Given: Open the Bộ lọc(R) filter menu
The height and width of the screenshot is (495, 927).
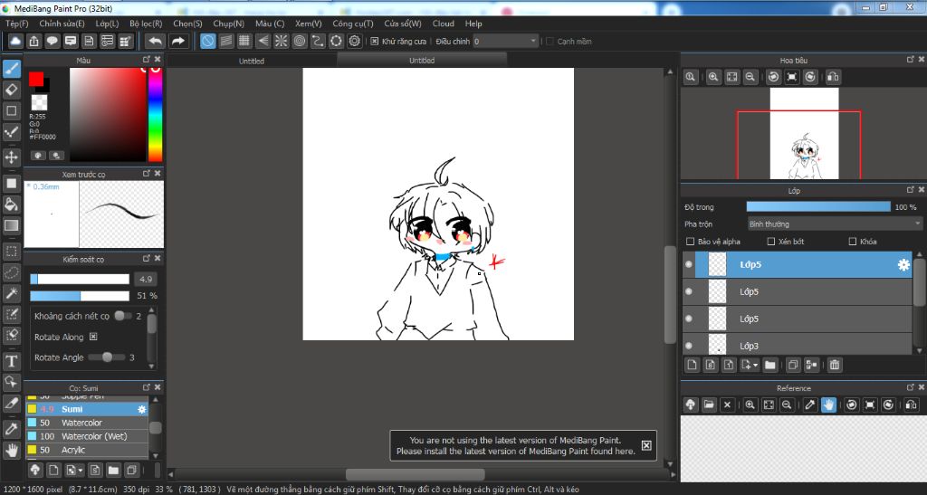Looking at the screenshot, I should pyautogui.click(x=146, y=24).
